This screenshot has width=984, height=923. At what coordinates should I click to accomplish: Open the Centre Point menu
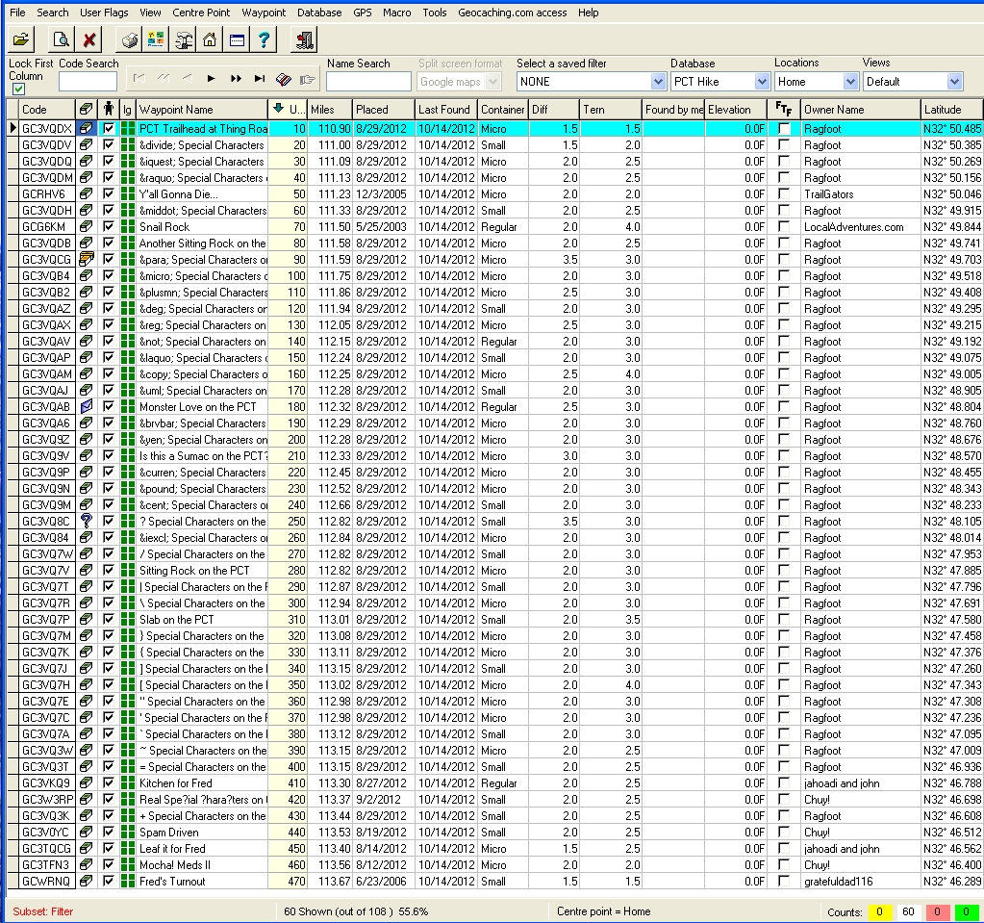pyautogui.click(x=201, y=13)
